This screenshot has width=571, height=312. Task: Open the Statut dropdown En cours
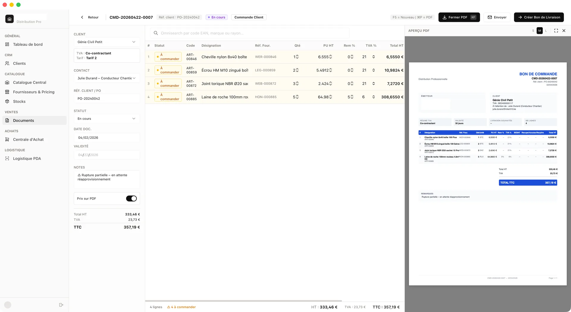coord(106,119)
